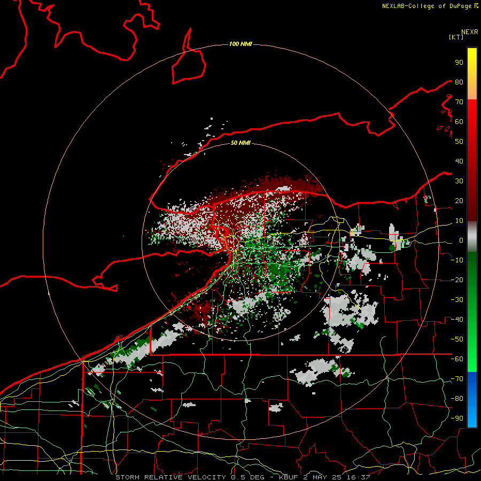Click the 90 value on the velocity scale
Image resolution: width=481 pixels, height=481 pixels.
[x=459, y=63]
